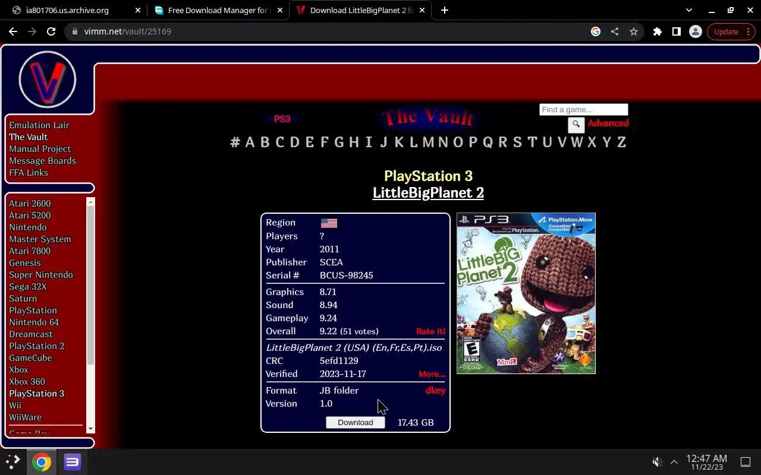
Task: Click in the Find a game field
Action: tap(583, 109)
